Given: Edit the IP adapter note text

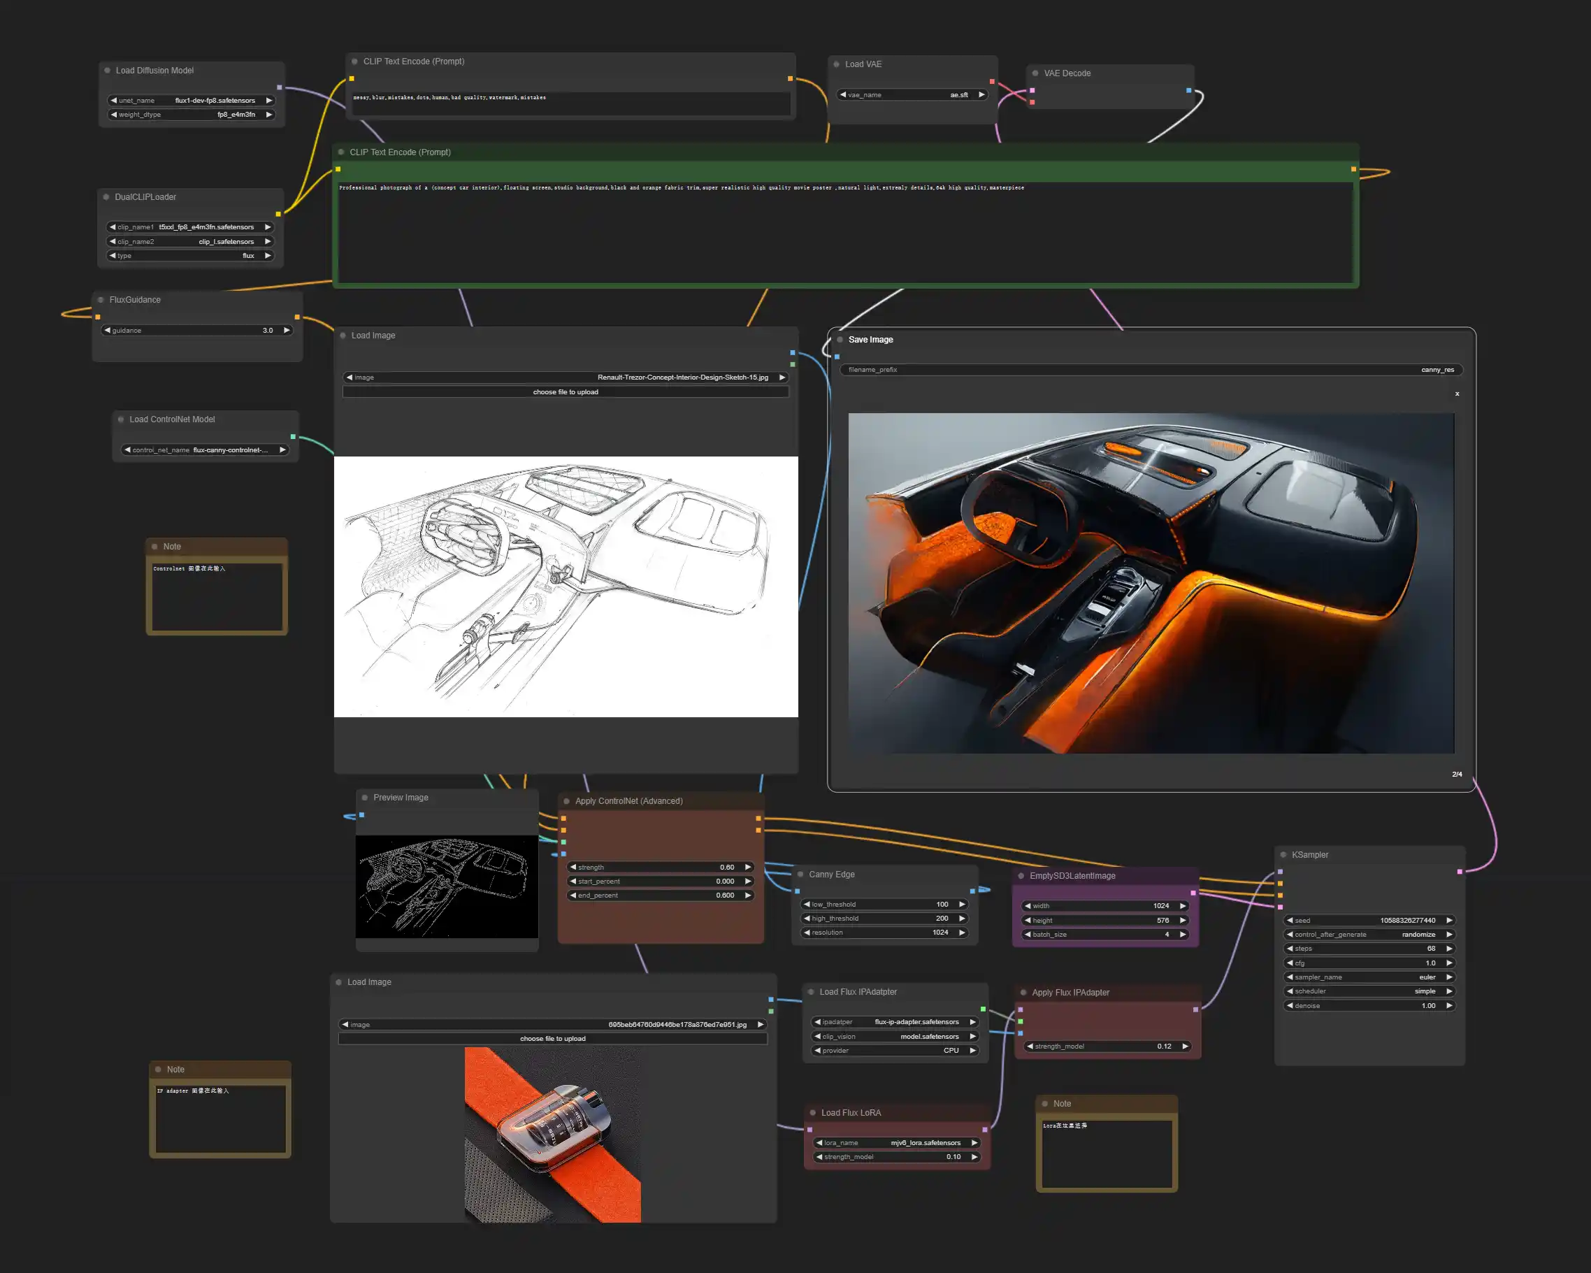Looking at the screenshot, I should [221, 1118].
